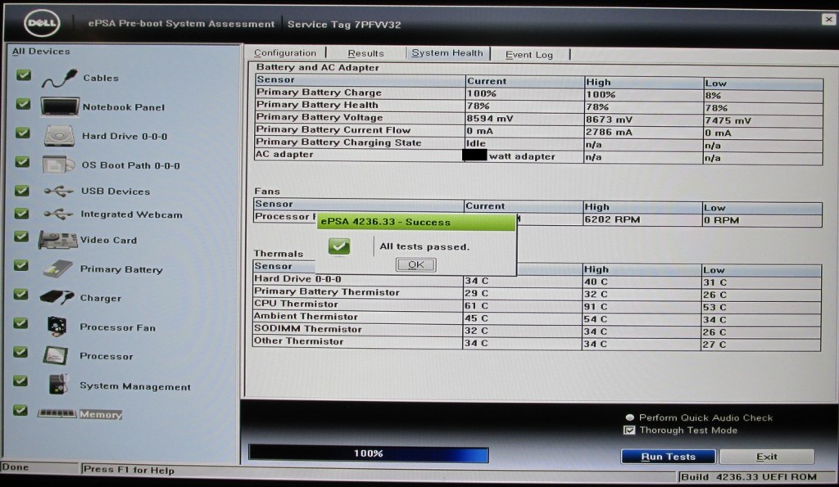
Task: Switch to the Configuration tab
Action: 285,52
